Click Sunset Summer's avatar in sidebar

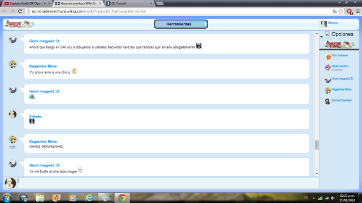coord(328,101)
